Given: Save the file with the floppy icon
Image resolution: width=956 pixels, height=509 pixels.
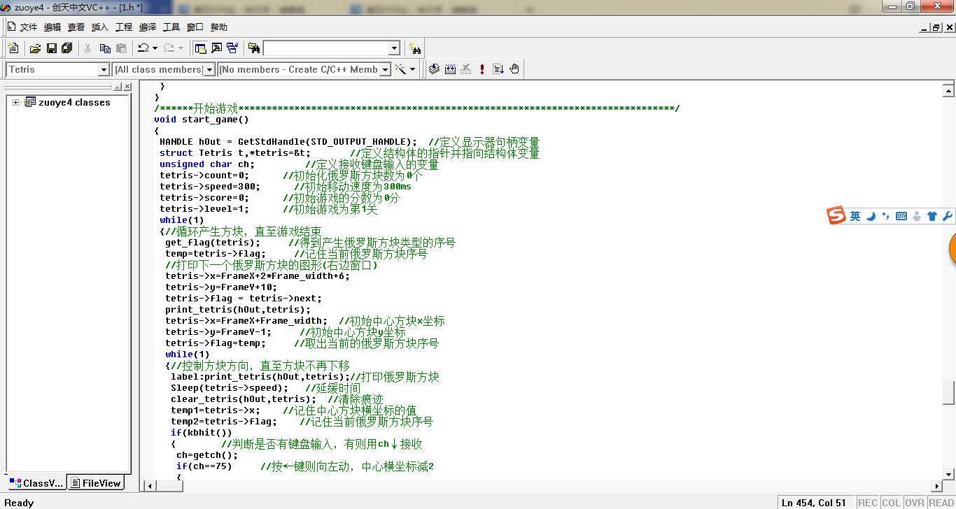Looking at the screenshot, I should pyautogui.click(x=51, y=48).
